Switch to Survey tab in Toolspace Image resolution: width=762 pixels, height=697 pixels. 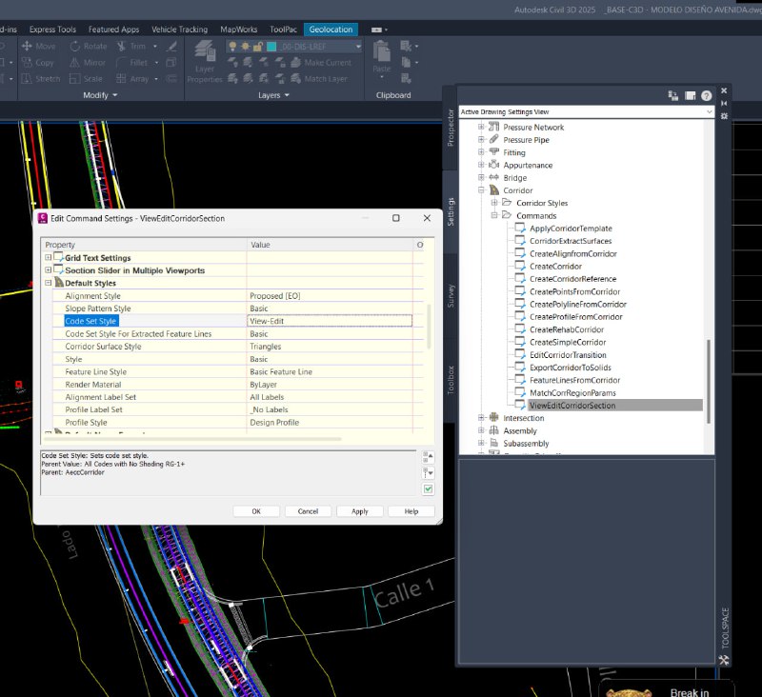(x=451, y=295)
